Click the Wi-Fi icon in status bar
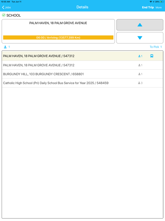This screenshot has height=221, width=165. click(x=151, y=2)
